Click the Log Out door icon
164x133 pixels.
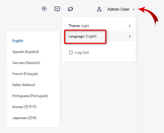pos(71,52)
